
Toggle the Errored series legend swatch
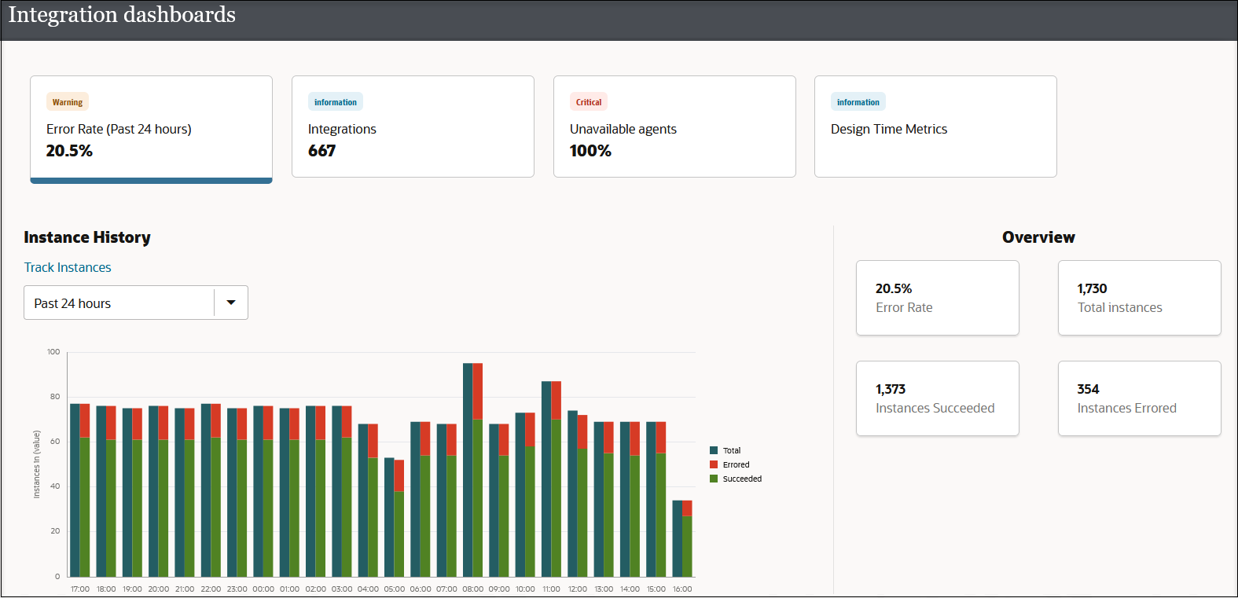pyautogui.click(x=714, y=464)
